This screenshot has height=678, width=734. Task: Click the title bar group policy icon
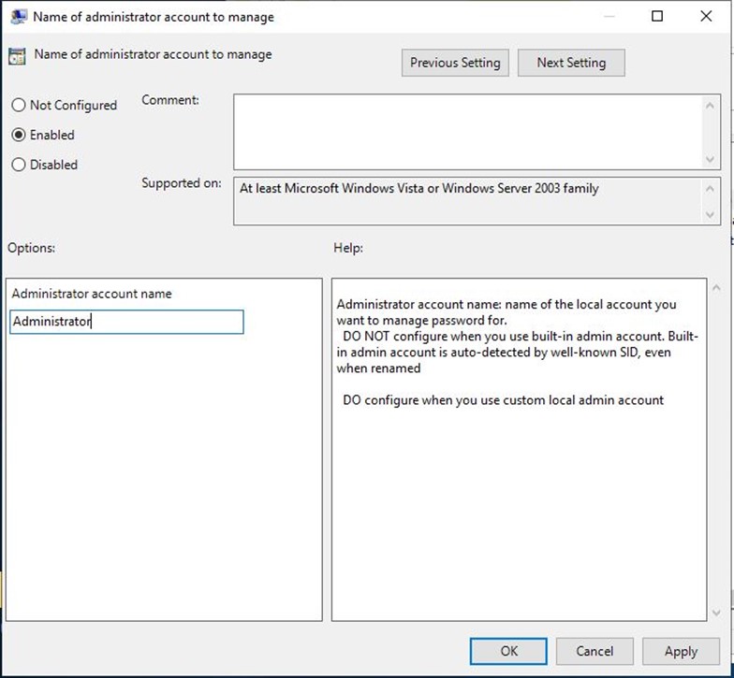(x=19, y=17)
